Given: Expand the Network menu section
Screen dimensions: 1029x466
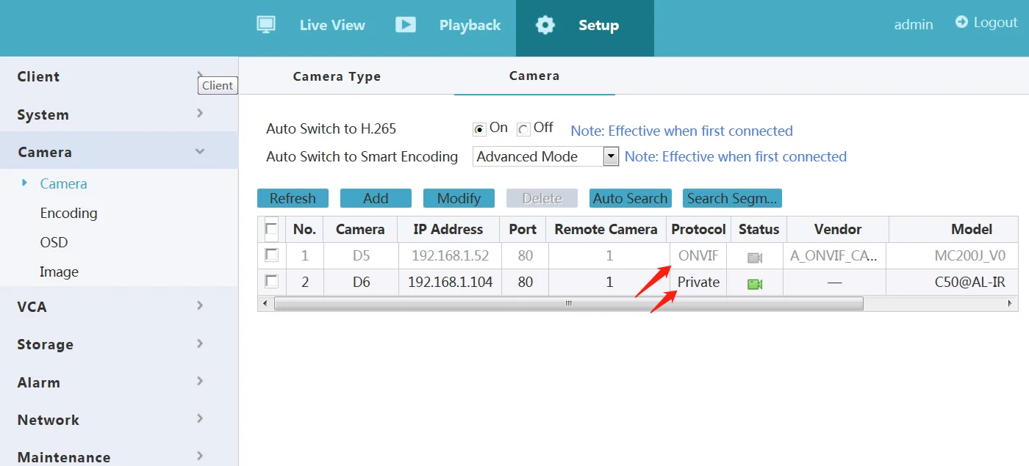Looking at the screenshot, I should [119, 420].
